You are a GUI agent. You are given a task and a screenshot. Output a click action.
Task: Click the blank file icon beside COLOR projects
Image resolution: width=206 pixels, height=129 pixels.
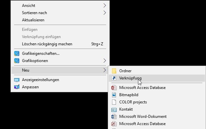pyautogui.click(x=114, y=102)
